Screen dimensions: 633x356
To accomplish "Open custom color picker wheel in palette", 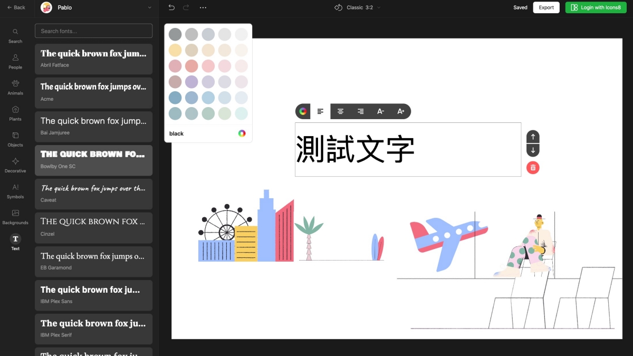I will 242,133.
